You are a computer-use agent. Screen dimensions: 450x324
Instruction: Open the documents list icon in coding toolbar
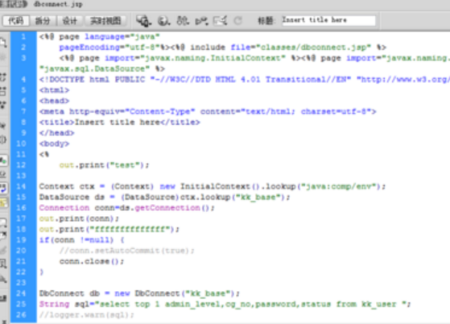click(3, 43)
